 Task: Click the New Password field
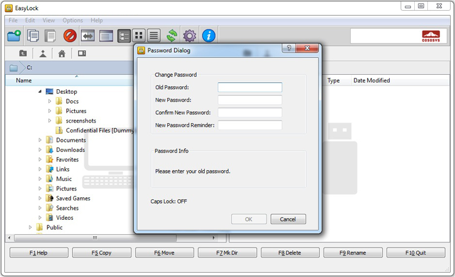point(250,100)
